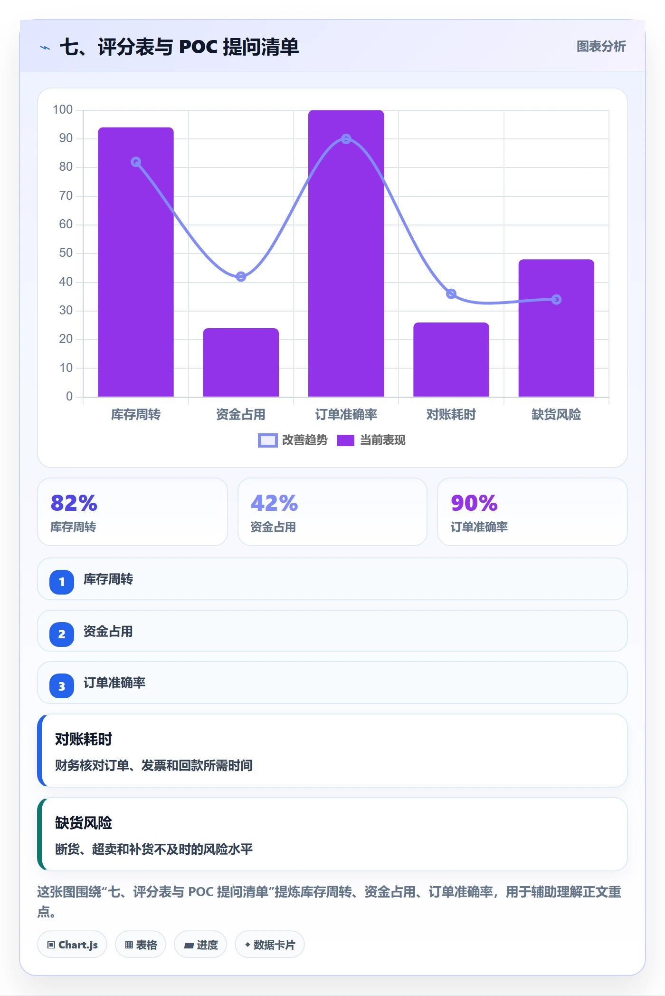Click the 对账耗时 purple bar
This screenshot has height=996, width=665.
click(x=451, y=360)
